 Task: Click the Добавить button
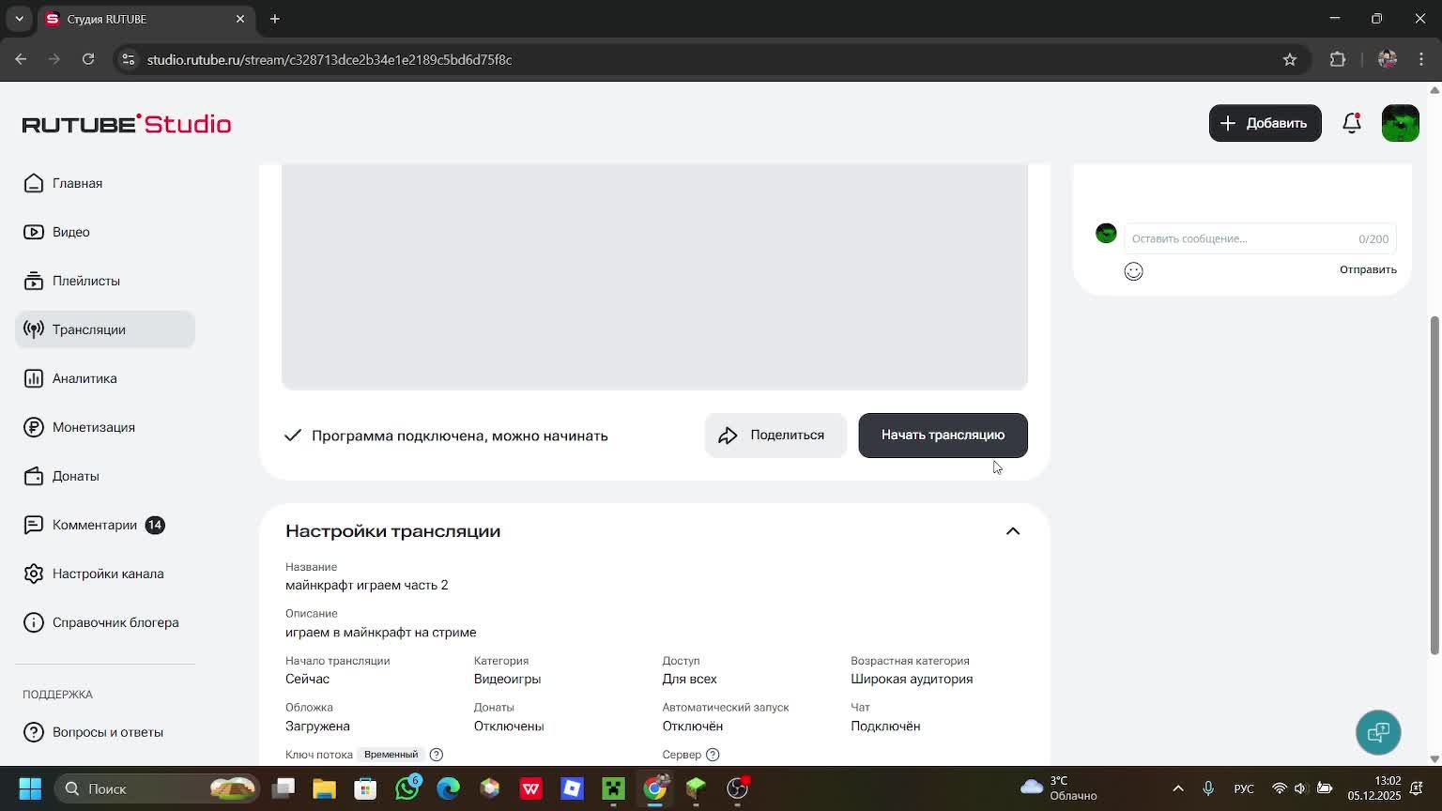tap(1265, 123)
